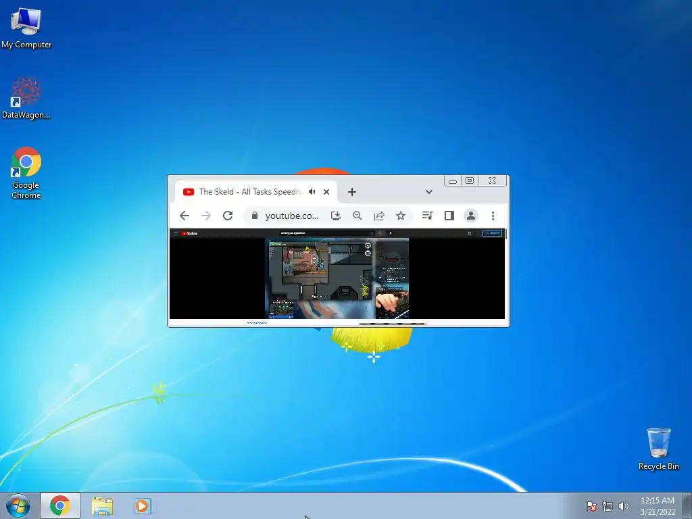
Task: Click the YouTube video player
Action: (x=337, y=278)
